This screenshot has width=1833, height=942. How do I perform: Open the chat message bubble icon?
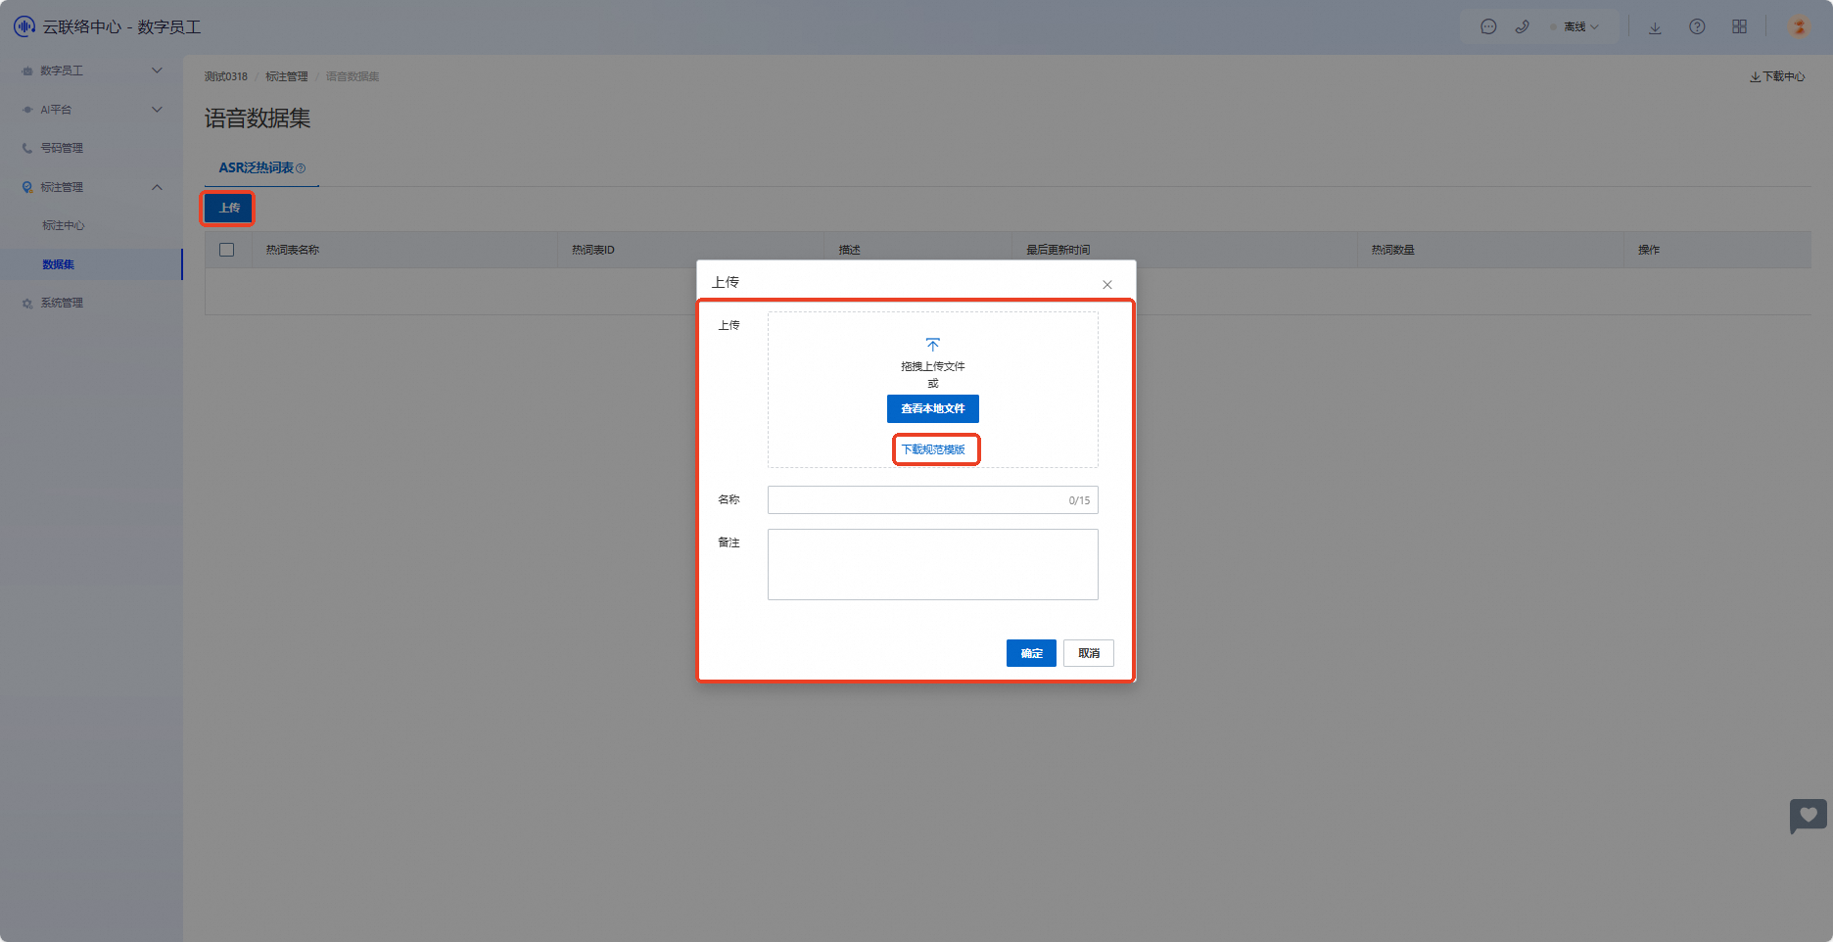click(x=1488, y=27)
